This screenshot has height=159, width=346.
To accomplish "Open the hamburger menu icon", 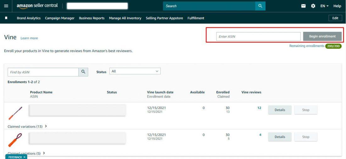I will pos(6,6).
